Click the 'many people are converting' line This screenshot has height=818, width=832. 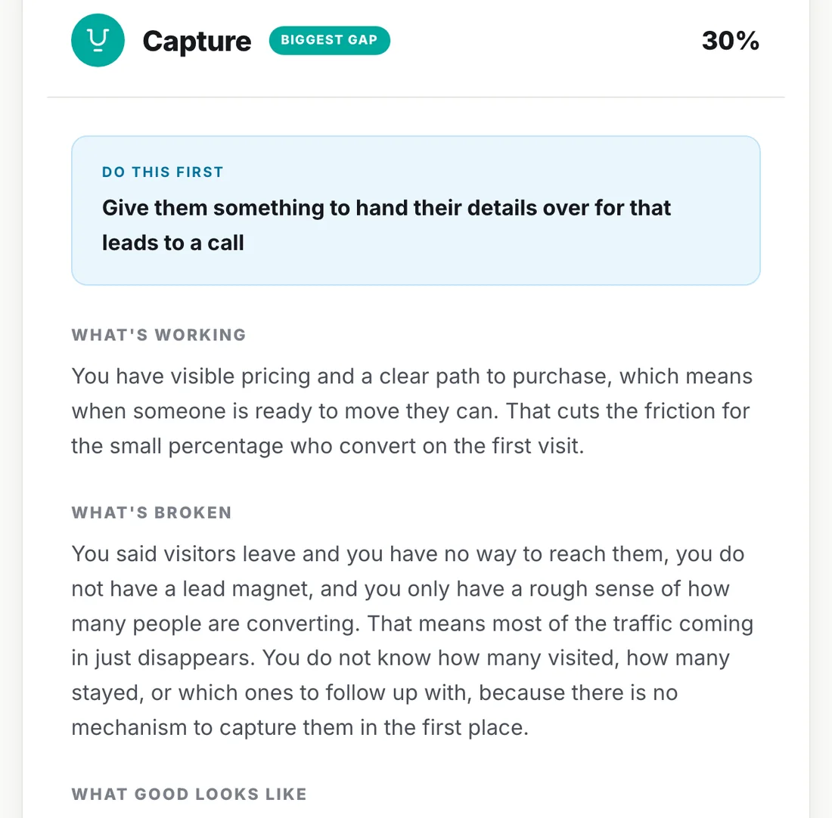(x=412, y=624)
